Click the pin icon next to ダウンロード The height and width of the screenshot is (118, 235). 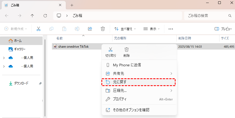tap(40, 83)
